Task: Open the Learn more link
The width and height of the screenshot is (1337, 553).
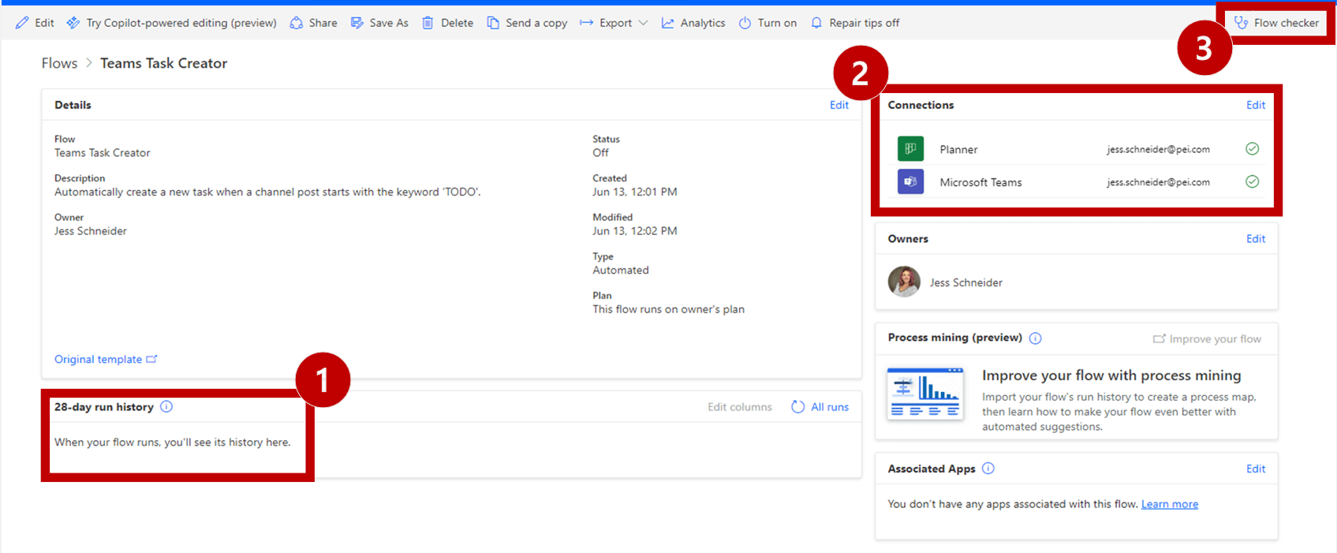Action: pyautogui.click(x=1169, y=504)
